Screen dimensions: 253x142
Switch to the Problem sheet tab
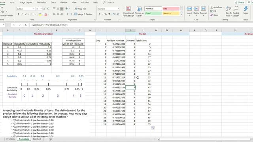pos(11,139)
